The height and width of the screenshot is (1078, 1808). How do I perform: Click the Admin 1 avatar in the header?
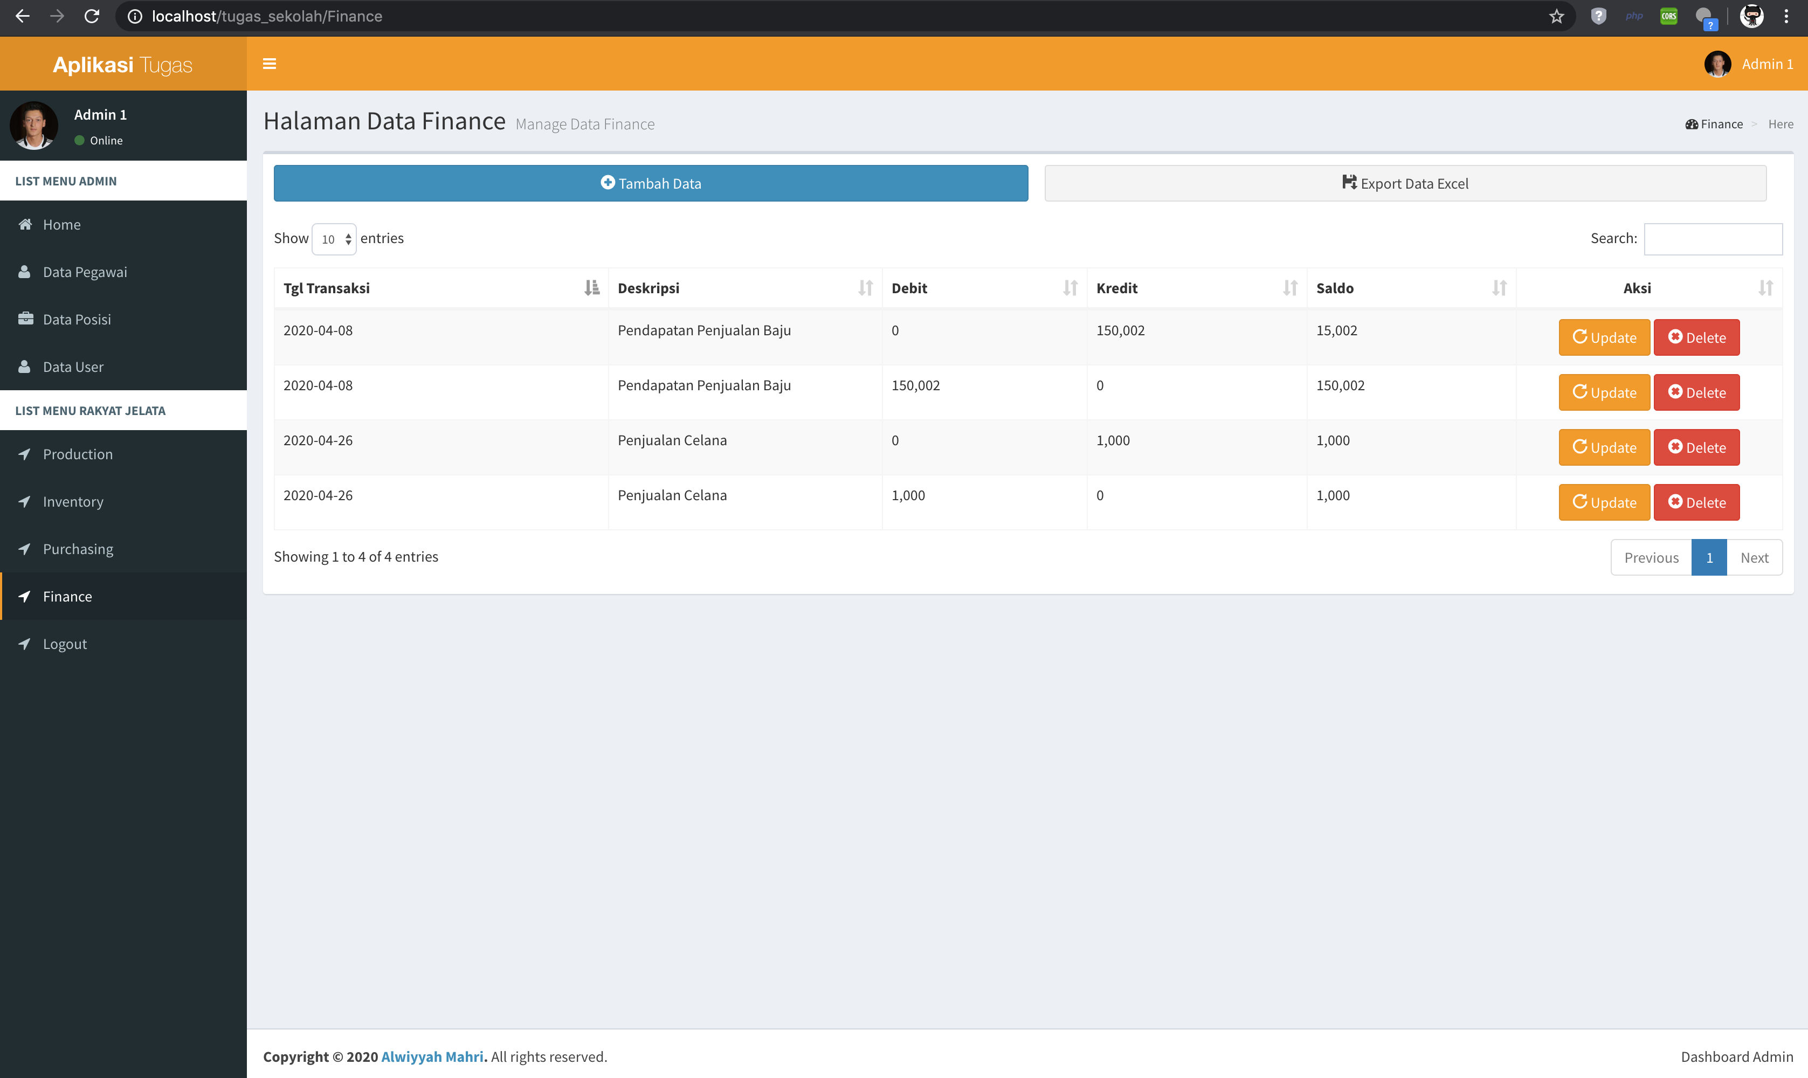coord(1717,64)
